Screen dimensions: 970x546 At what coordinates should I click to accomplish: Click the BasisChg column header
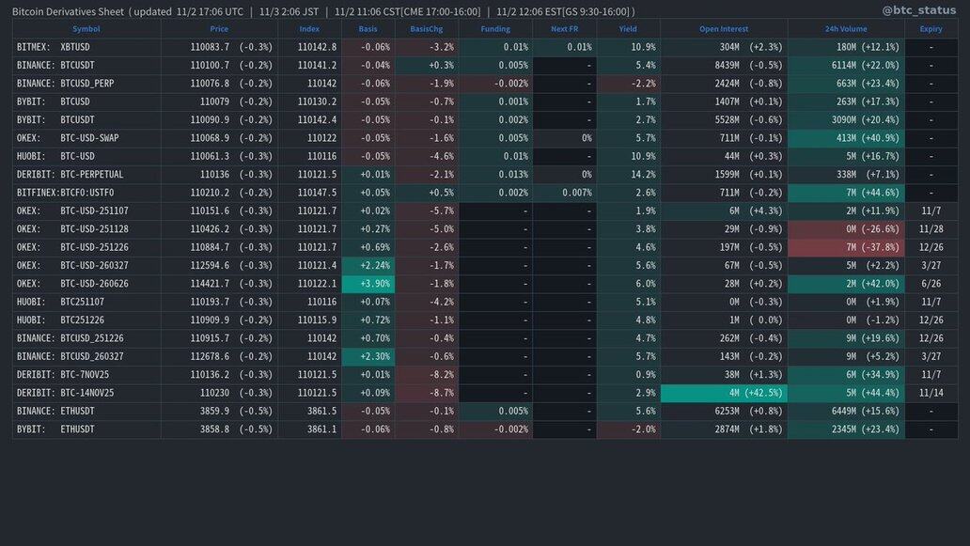click(x=426, y=29)
